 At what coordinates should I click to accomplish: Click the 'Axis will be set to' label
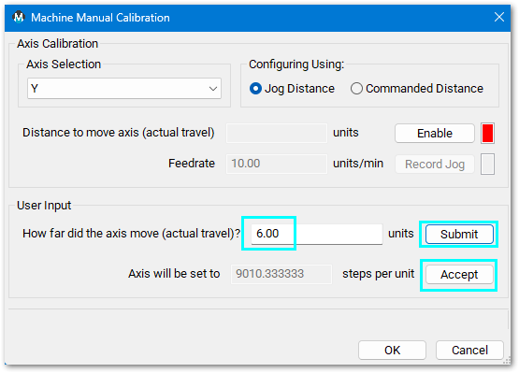click(x=174, y=274)
